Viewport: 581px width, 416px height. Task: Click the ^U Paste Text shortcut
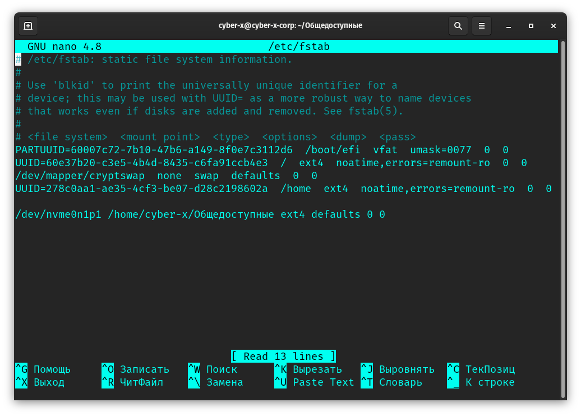pyautogui.click(x=314, y=382)
